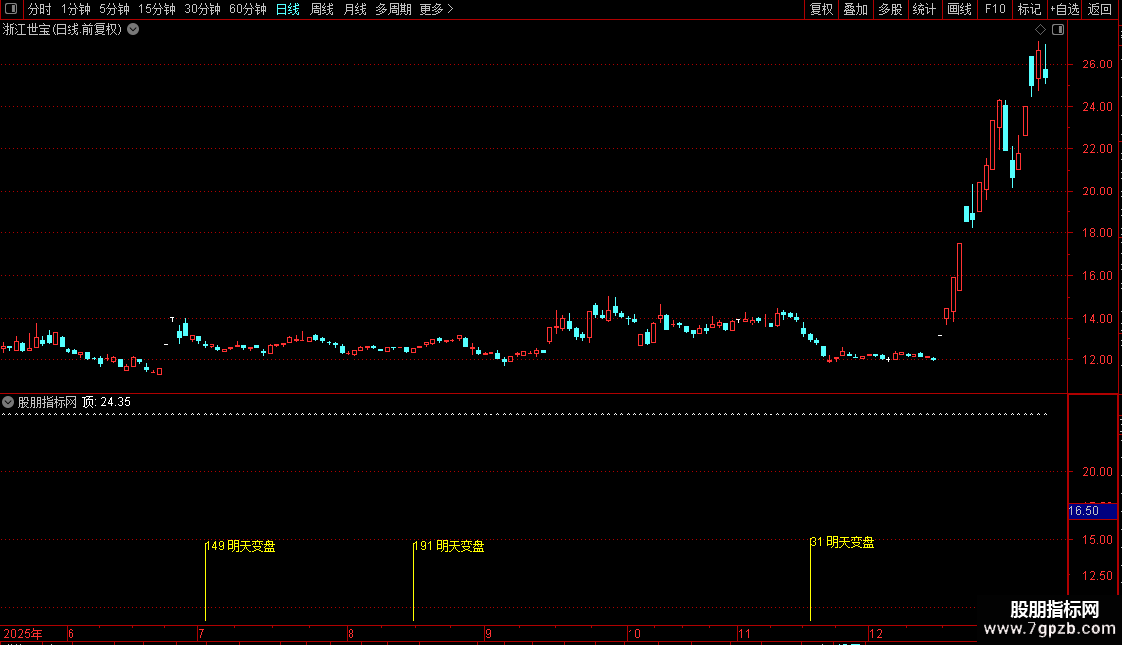The height and width of the screenshot is (645, 1122).
Task: Open the 复权 adjustment option
Action: coord(821,9)
